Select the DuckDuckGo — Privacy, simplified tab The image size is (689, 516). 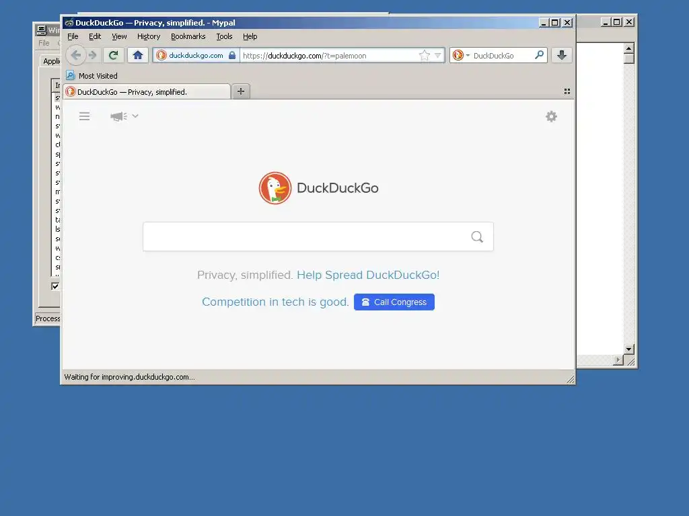click(x=147, y=91)
